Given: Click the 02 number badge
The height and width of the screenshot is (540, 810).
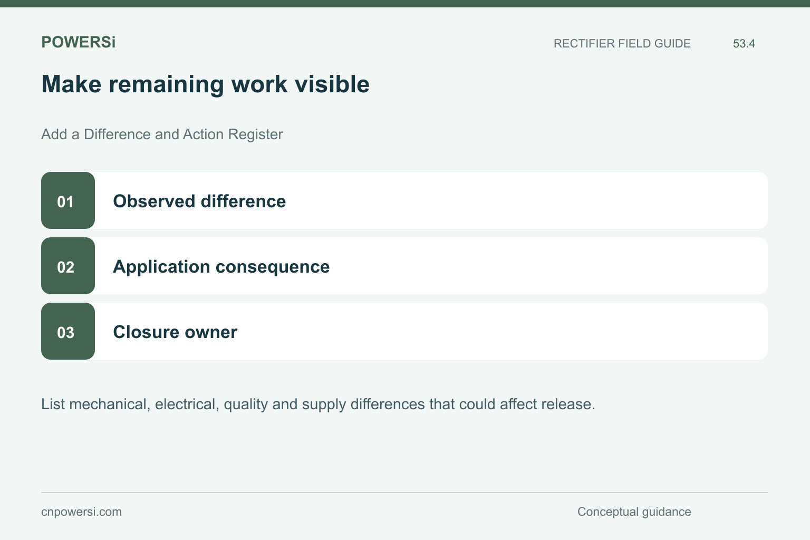Looking at the screenshot, I should click(68, 266).
